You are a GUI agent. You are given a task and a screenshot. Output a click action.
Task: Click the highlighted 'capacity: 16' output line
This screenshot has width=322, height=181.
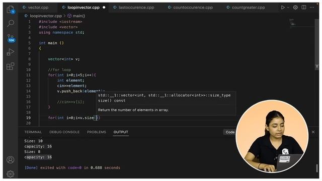tap(38, 157)
